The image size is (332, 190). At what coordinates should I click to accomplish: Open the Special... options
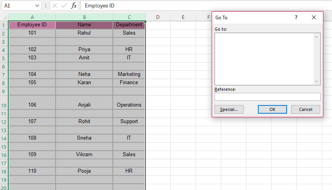click(x=229, y=109)
